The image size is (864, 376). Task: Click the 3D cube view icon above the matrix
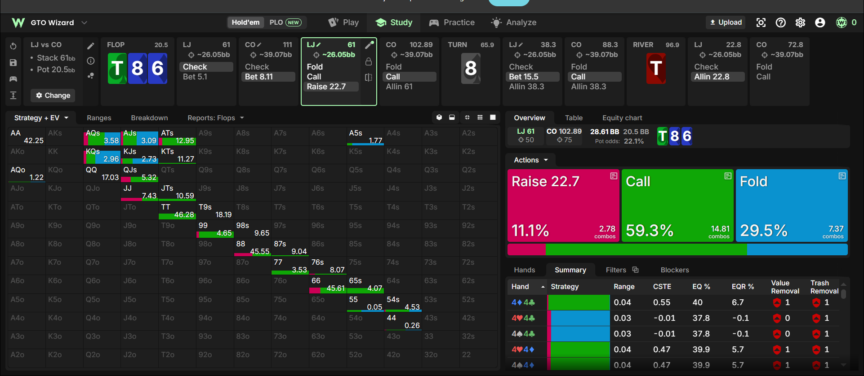pyautogui.click(x=439, y=118)
